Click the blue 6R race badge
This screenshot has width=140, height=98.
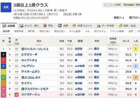click(x=6, y=7)
